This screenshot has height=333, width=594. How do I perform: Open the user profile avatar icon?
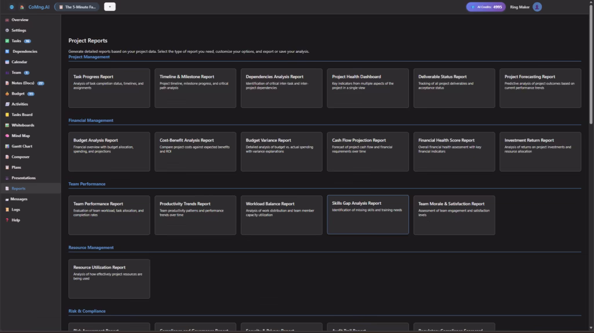(x=537, y=7)
